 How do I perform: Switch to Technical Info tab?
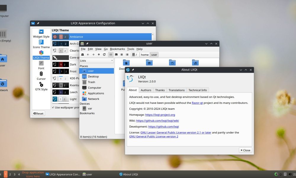[198, 90]
